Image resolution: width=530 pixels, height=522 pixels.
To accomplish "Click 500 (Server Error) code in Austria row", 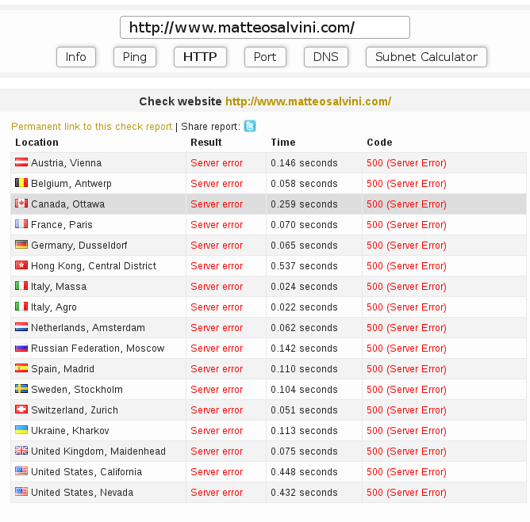I will (407, 163).
